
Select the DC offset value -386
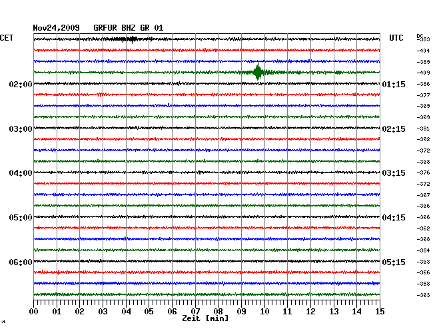click(x=423, y=84)
